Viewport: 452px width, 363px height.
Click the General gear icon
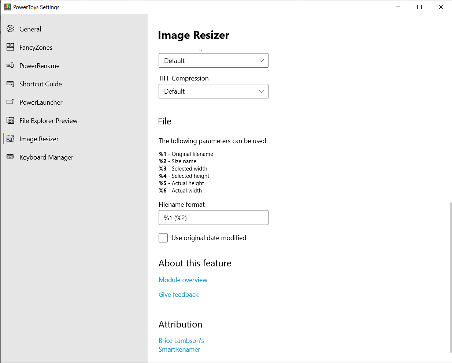pos(10,29)
